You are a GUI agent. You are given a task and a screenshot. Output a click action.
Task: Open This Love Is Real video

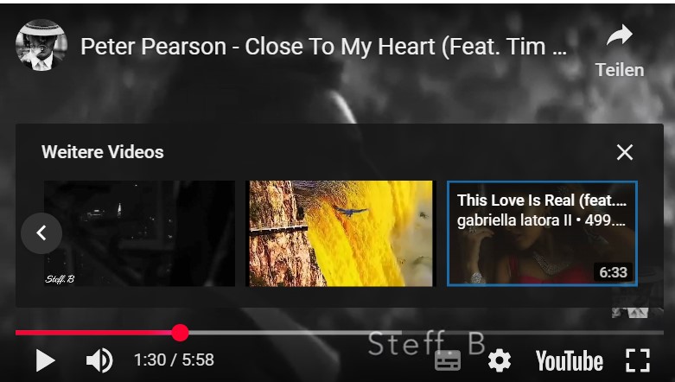pos(542,233)
